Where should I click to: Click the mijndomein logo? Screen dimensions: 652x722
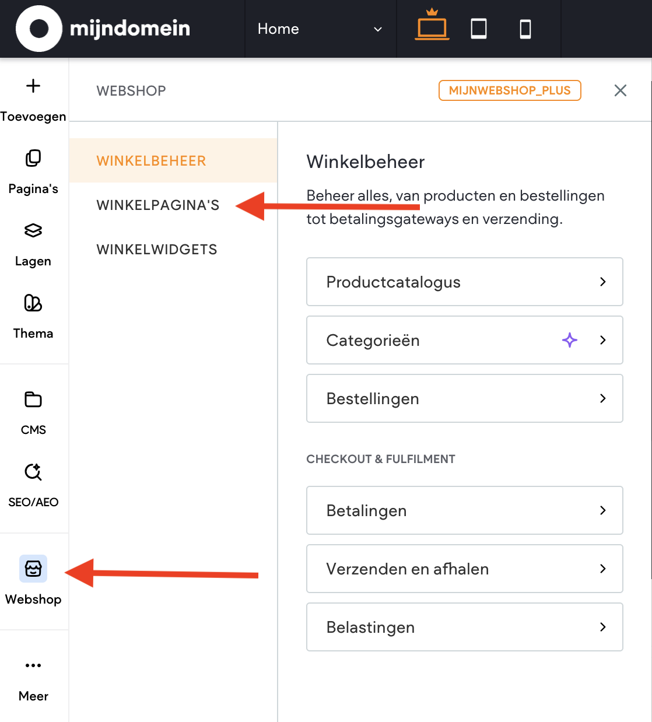(x=104, y=29)
